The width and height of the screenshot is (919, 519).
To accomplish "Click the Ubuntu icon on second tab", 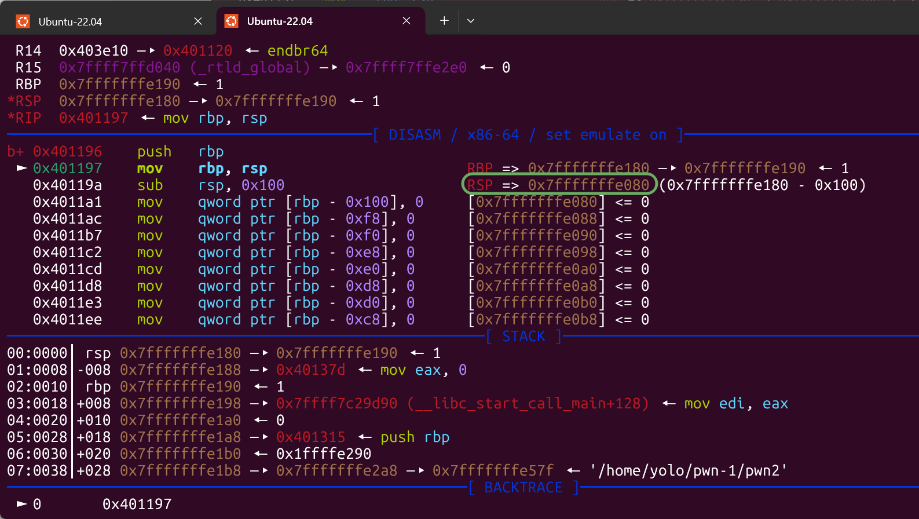I will [x=232, y=21].
